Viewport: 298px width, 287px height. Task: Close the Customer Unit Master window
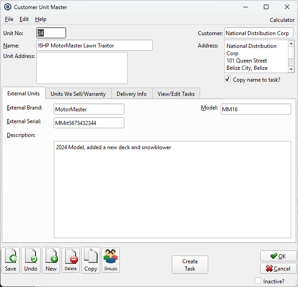click(x=287, y=7)
